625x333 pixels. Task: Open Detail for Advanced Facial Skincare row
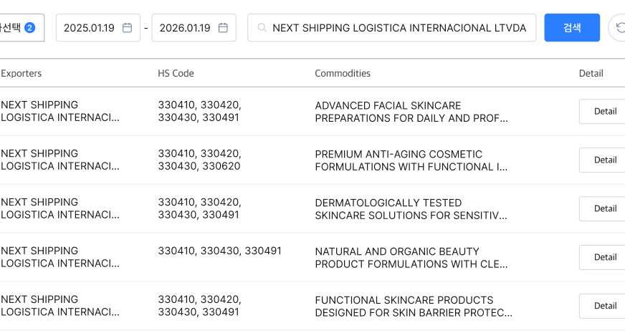pos(604,112)
